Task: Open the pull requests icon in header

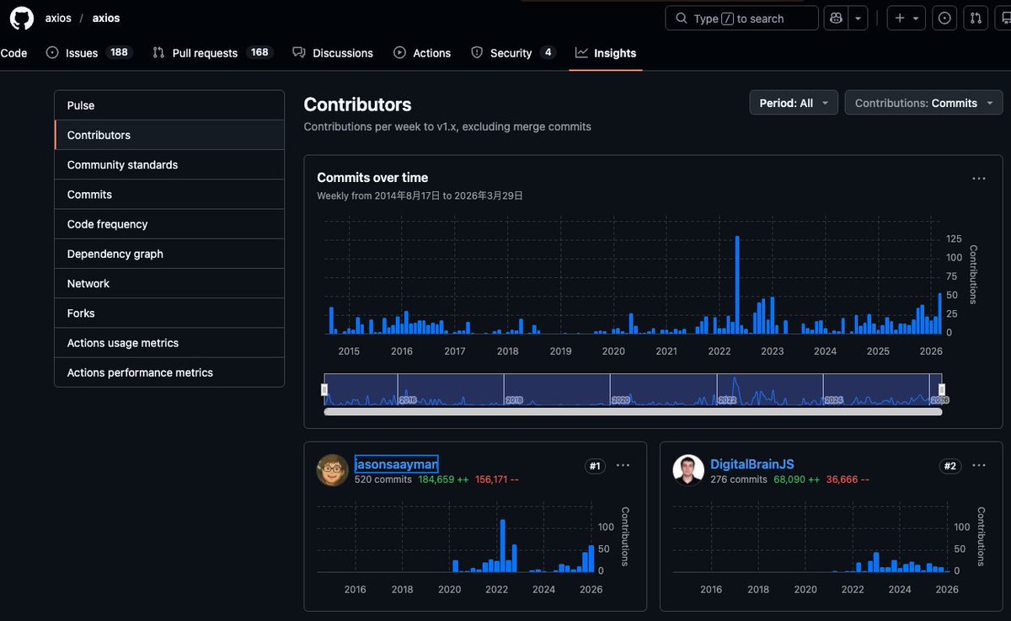Action: coord(976,18)
